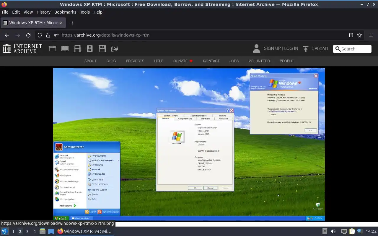Click the Internet Archive logo

(22, 49)
